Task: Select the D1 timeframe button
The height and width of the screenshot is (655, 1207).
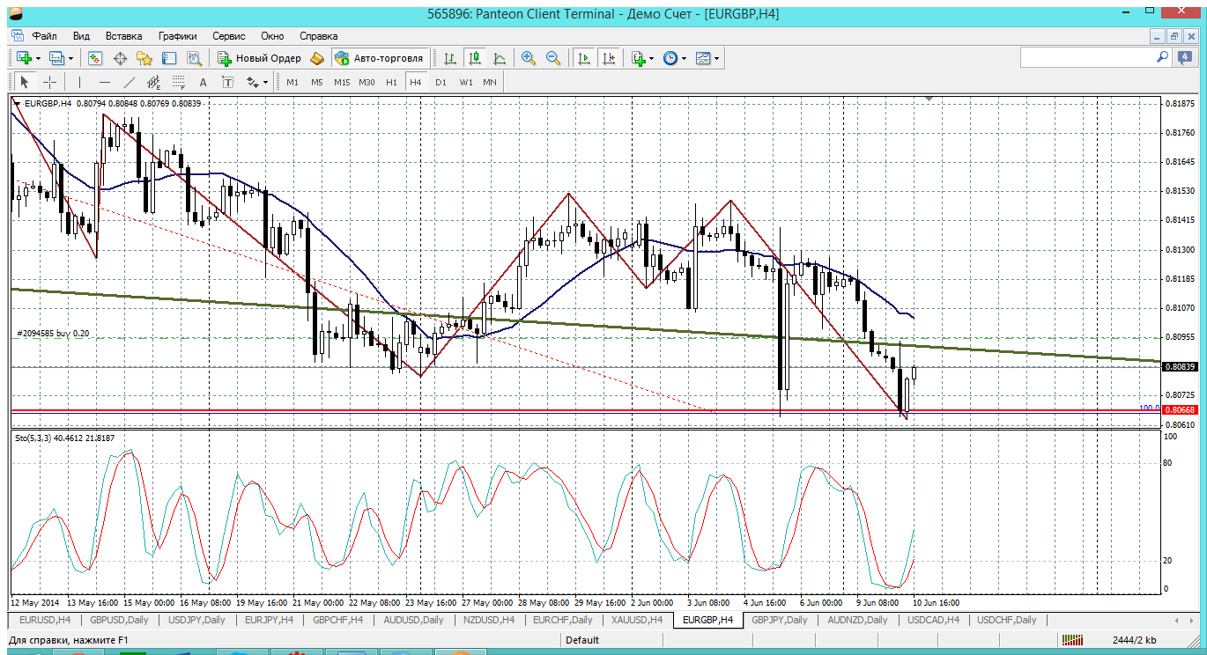Action: tap(441, 82)
